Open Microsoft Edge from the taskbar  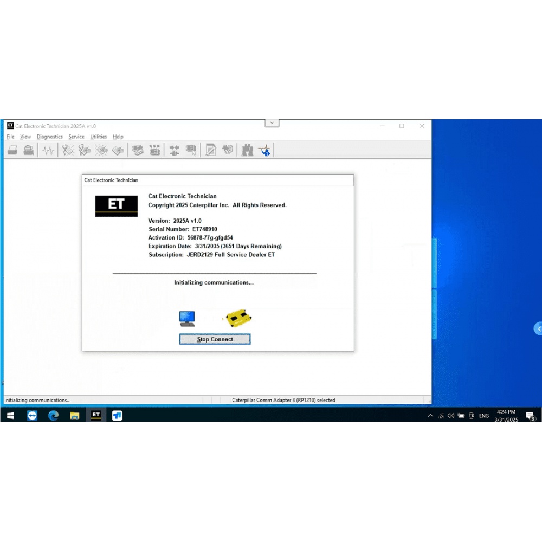[53, 416]
